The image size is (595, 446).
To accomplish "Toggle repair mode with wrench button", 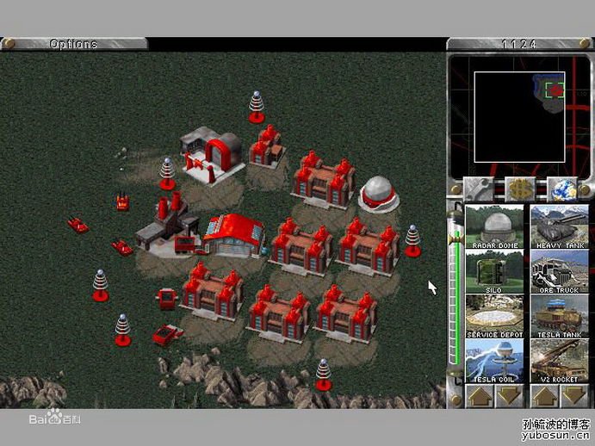I will (478, 189).
